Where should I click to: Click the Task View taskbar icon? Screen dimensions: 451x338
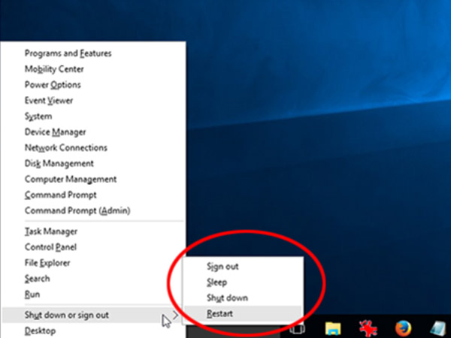(298, 328)
